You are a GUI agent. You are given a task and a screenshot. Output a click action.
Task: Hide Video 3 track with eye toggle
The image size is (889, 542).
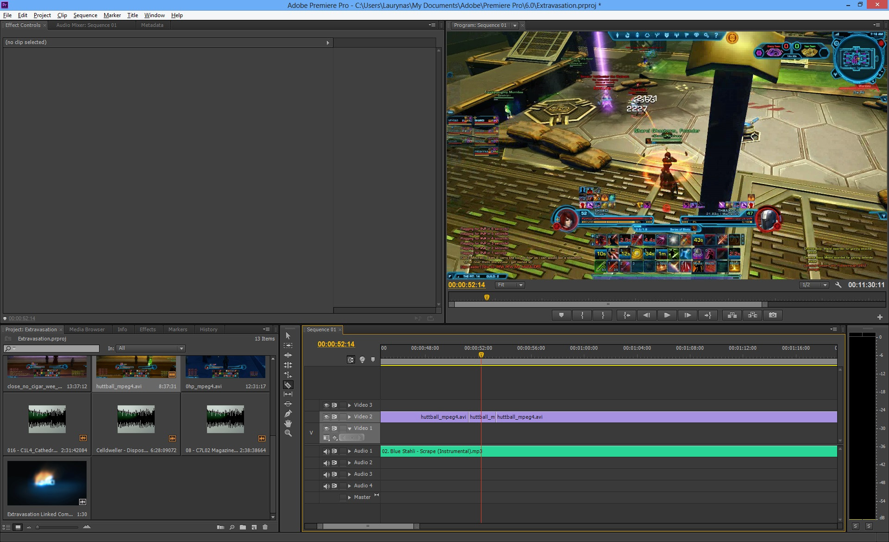click(326, 405)
